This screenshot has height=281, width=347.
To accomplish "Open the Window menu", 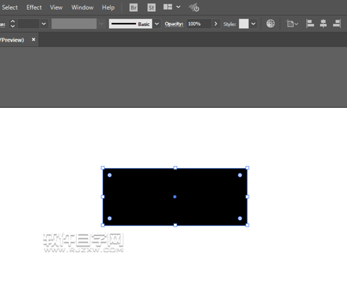I will tap(82, 8).
